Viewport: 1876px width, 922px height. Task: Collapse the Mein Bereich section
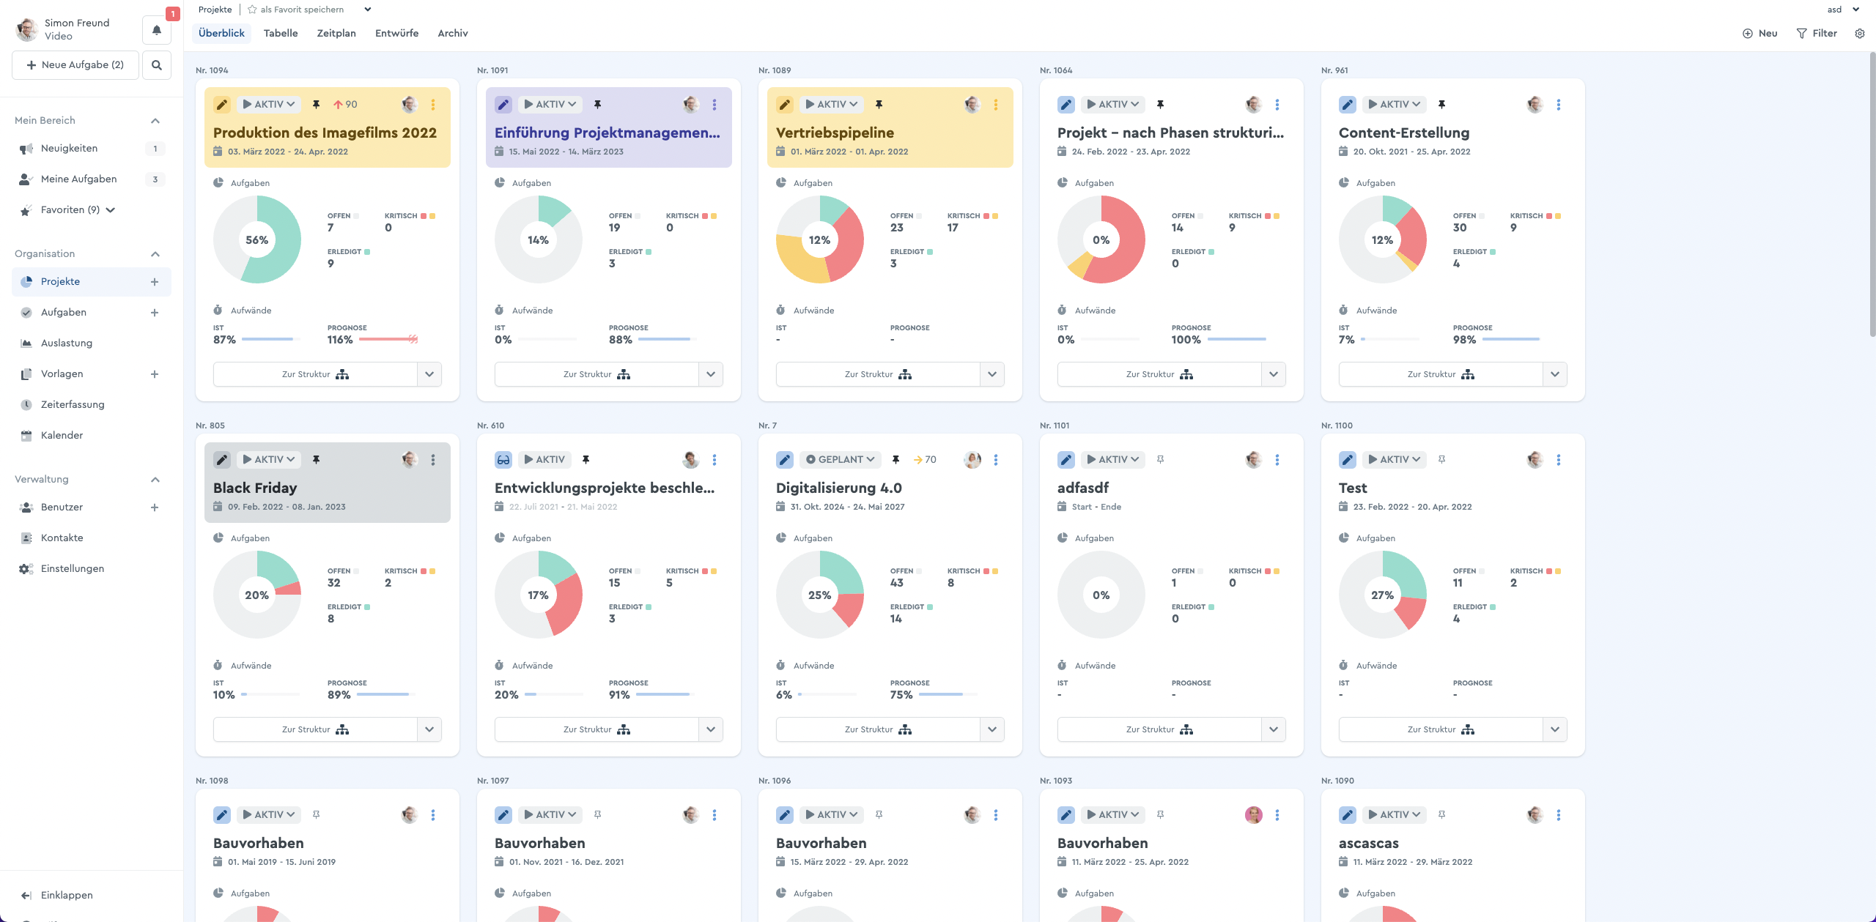click(155, 121)
